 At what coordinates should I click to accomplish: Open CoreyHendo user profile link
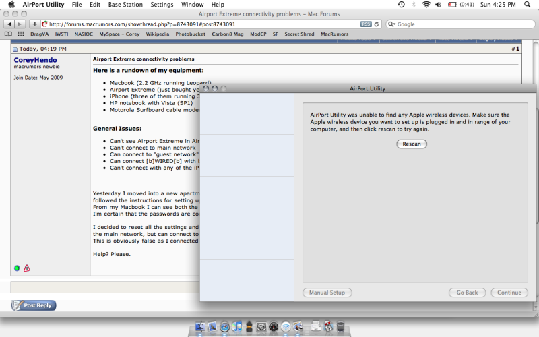(36, 60)
